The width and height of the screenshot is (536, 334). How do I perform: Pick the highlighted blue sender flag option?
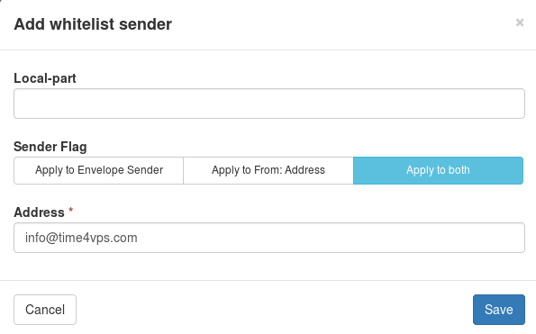pyautogui.click(x=438, y=170)
